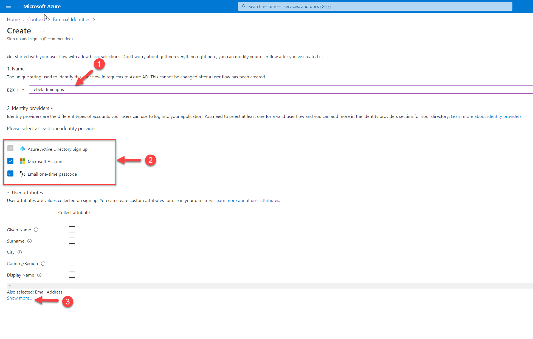Enable City collect attribute
The width and height of the screenshot is (533, 339).
coord(72,252)
